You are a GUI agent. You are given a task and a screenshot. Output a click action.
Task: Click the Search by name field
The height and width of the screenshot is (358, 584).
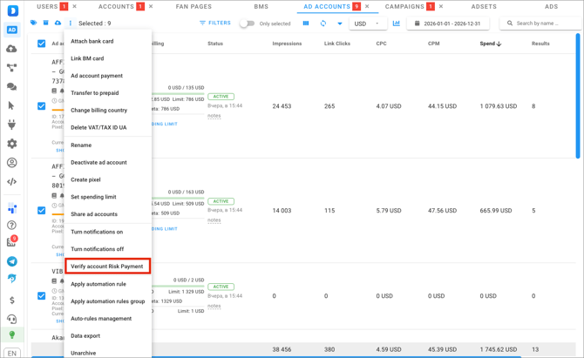(x=540, y=24)
